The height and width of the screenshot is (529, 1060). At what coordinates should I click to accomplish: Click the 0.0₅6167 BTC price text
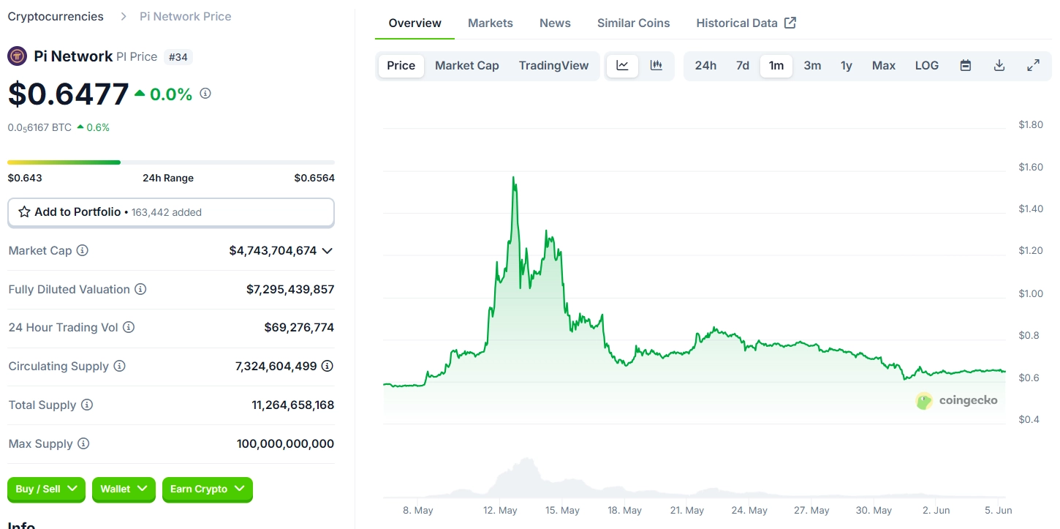tap(39, 127)
